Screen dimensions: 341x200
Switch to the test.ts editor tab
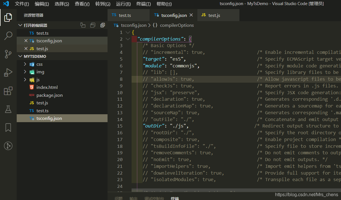pyautogui.click(x=128, y=15)
